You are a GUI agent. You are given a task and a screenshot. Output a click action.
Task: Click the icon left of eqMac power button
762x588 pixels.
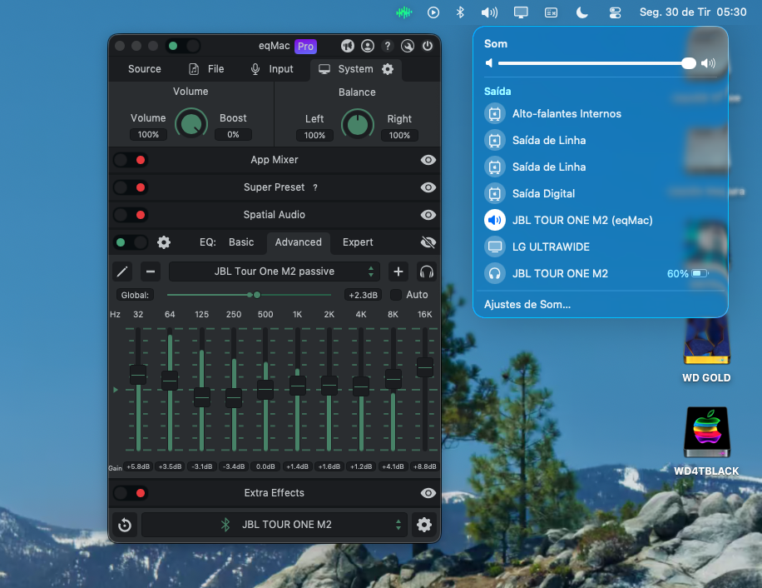click(408, 46)
